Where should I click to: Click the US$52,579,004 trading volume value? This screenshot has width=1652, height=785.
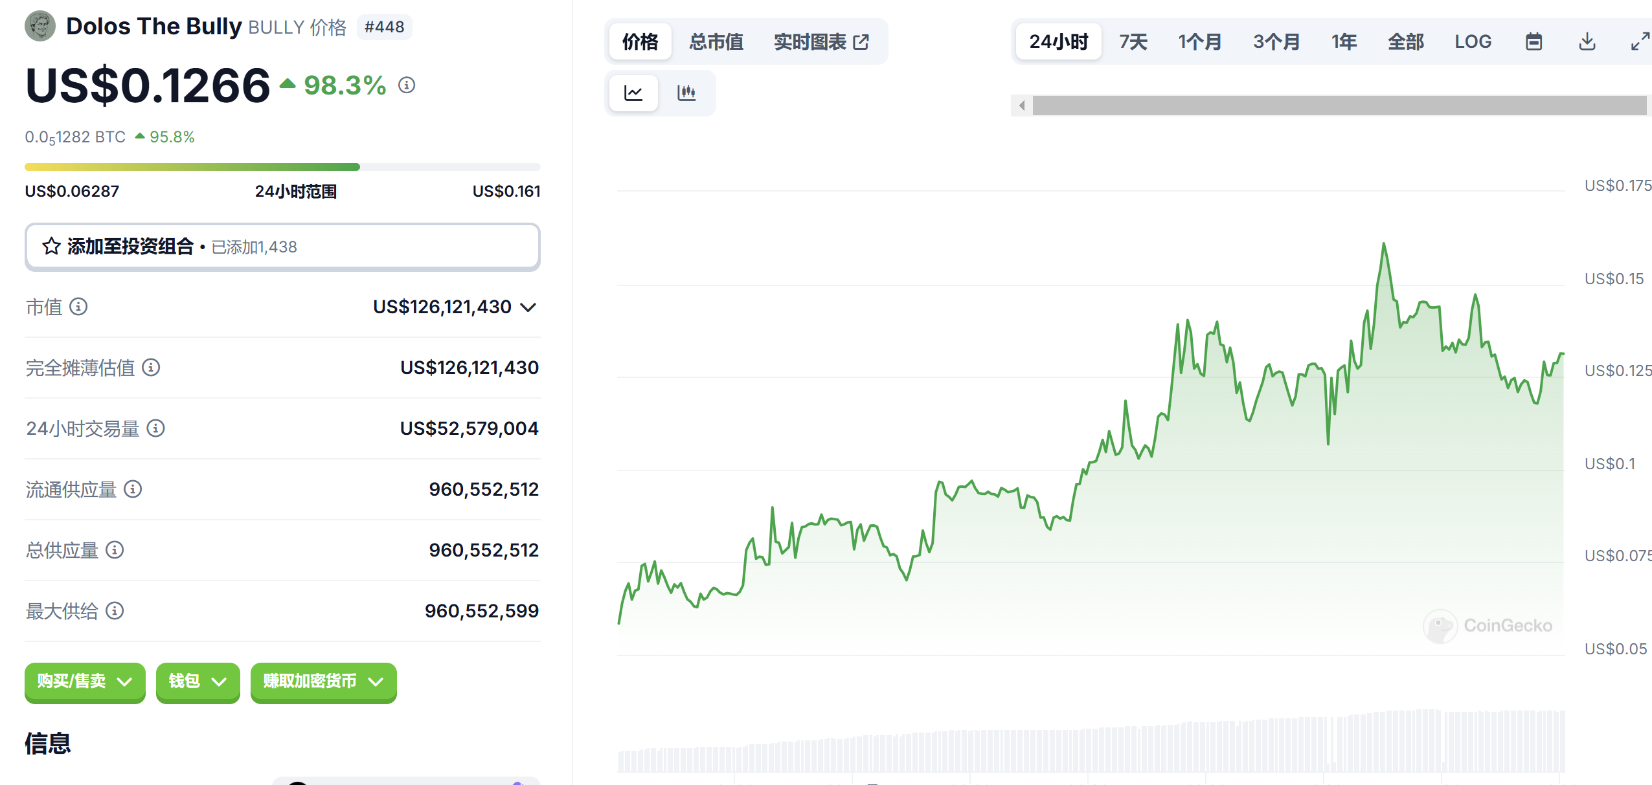470,428
